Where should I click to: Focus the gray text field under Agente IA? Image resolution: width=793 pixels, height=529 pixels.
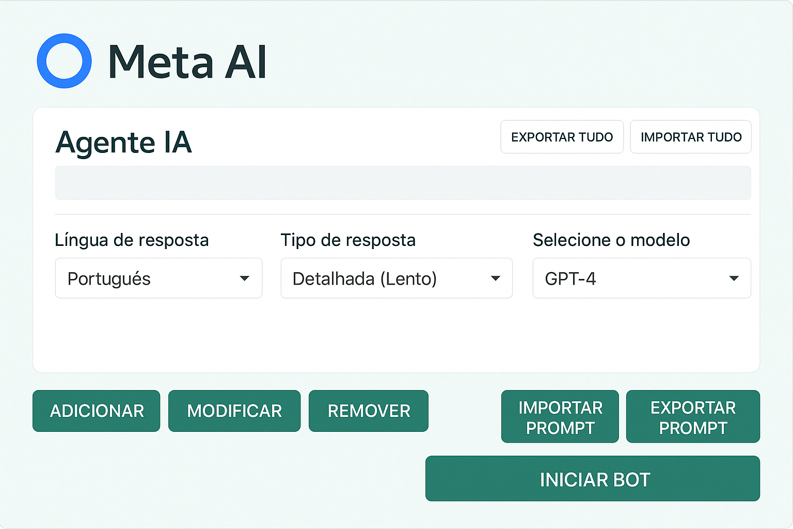click(x=403, y=183)
